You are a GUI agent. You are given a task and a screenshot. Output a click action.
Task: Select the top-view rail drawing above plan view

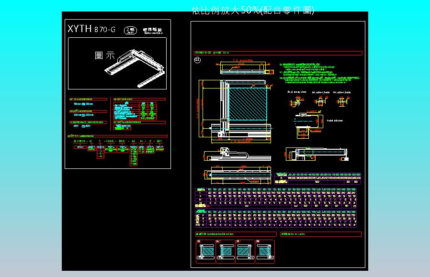point(245,67)
